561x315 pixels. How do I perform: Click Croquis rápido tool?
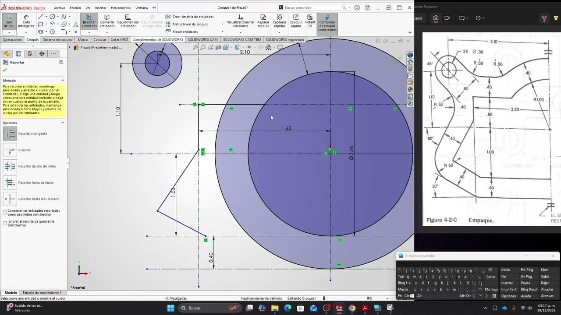click(296, 21)
